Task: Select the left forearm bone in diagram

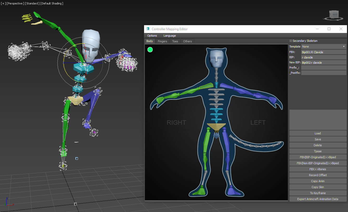Action: click(x=260, y=96)
